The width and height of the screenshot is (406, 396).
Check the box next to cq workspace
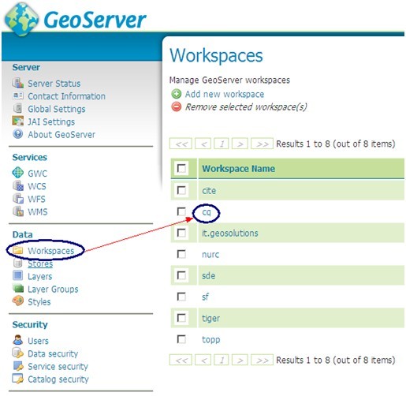181,211
